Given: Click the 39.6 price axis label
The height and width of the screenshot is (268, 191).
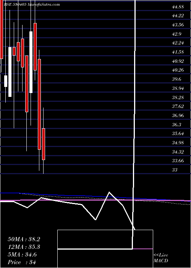Looking at the screenshot, I should pyautogui.click(x=176, y=79).
